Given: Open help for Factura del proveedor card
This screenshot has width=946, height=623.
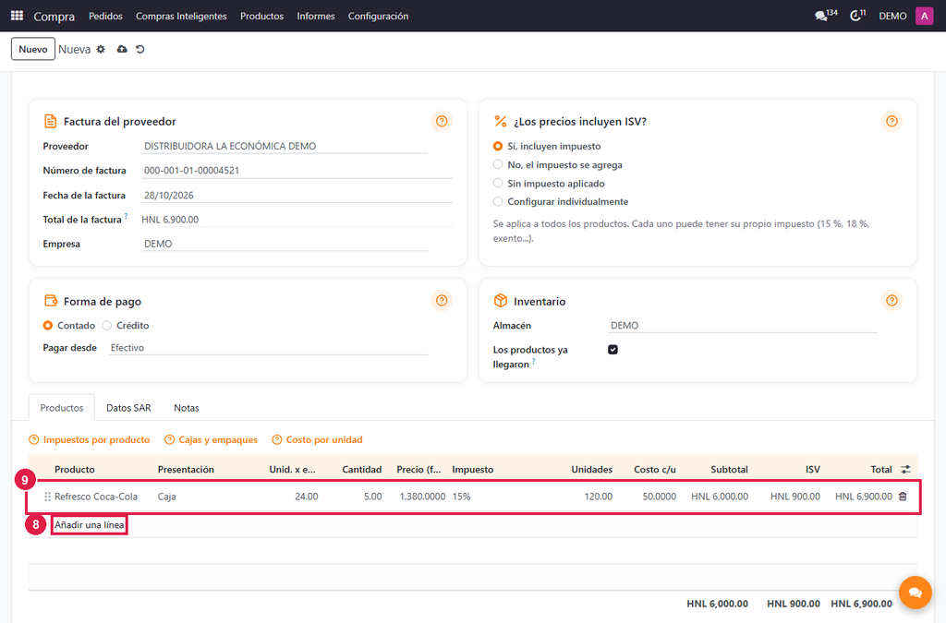Looking at the screenshot, I should [442, 121].
